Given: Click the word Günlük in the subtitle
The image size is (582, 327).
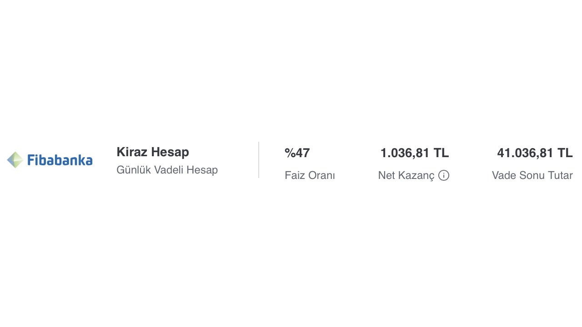Looking at the screenshot, I should [x=134, y=170].
